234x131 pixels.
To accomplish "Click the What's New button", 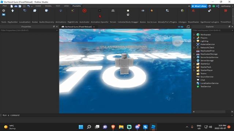I will [x=199, y=6].
